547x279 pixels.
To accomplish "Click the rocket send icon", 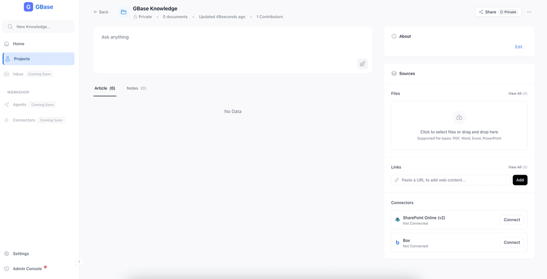I will (362, 64).
